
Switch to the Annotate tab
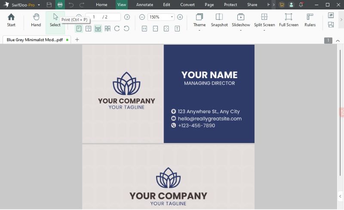coord(144,5)
